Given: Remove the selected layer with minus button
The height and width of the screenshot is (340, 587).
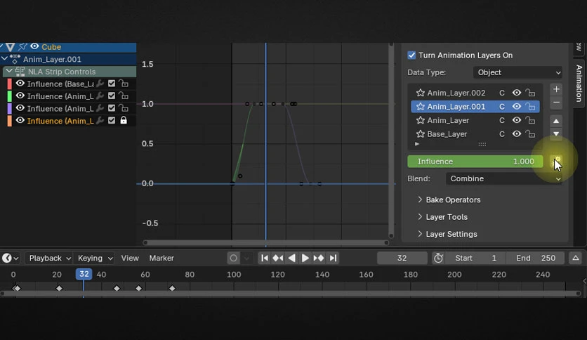Looking at the screenshot, I should 556,103.
